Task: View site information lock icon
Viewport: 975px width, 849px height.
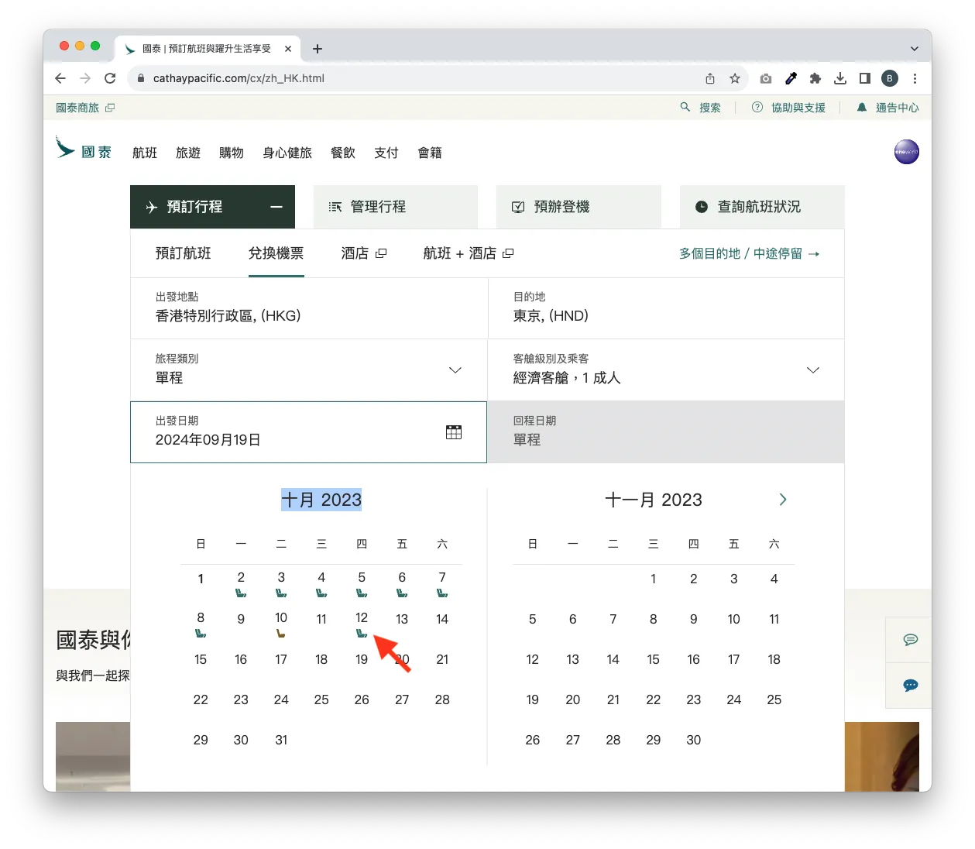Action: [140, 78]
